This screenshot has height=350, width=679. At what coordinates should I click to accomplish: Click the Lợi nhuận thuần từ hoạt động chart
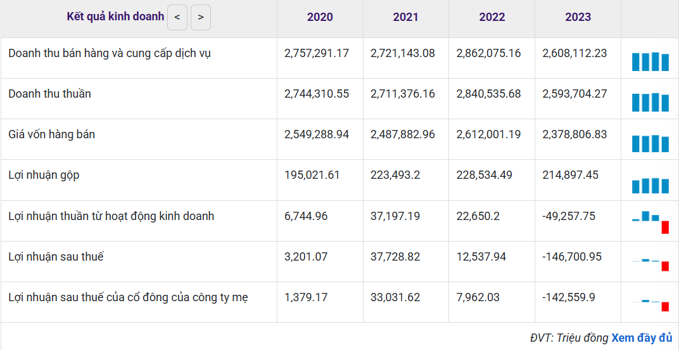650,222
